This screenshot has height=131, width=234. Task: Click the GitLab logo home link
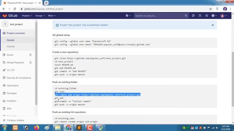coord(10,16)
